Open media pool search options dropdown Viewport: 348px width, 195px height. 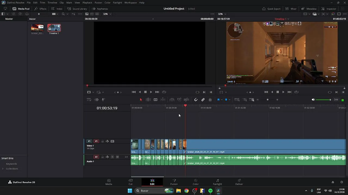pos(67,14)
